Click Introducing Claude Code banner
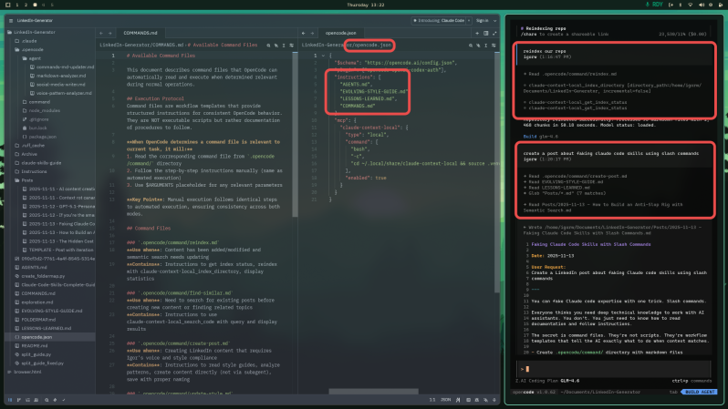The height and width of the screenshot is (409, 728). (x=439, y=20)
